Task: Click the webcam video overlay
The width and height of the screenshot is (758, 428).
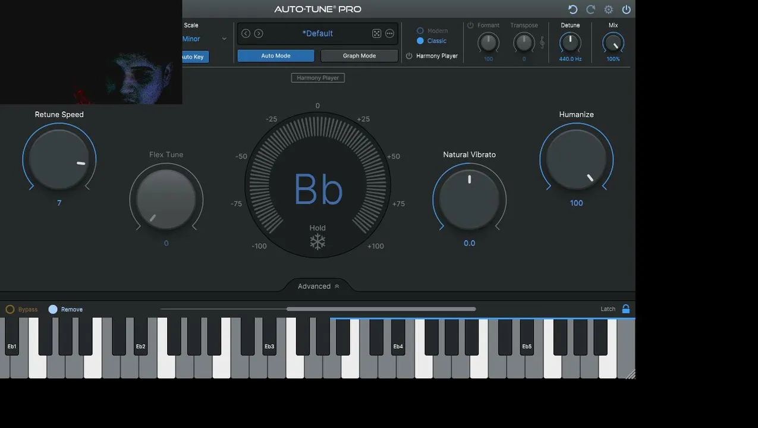Action: click(91, 52)
